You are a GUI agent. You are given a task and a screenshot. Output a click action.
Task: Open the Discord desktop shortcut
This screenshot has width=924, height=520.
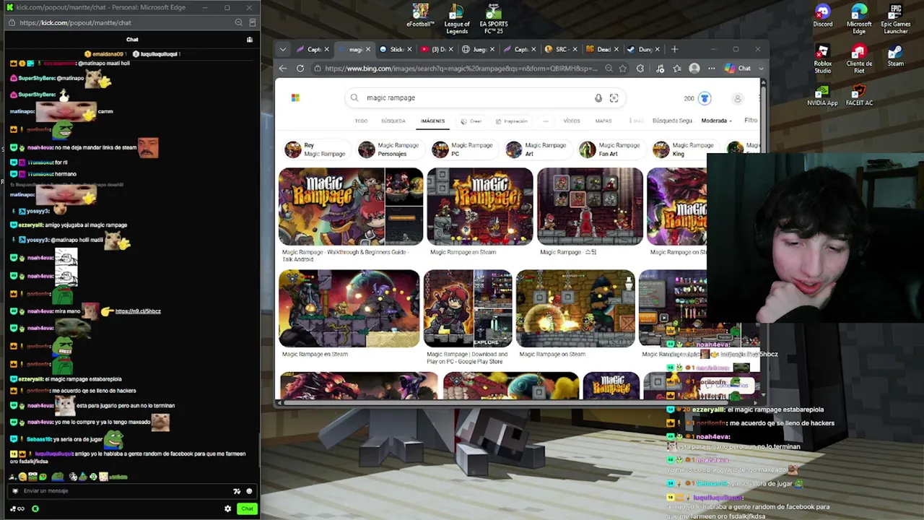822,16
